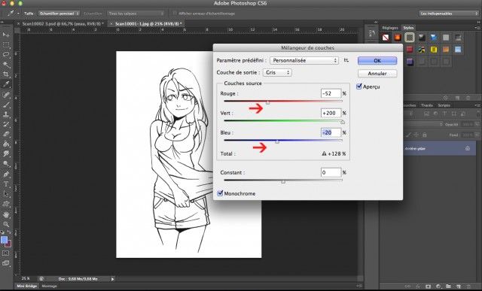482x291 pixels.
Task: Open Paramètre prédéfini dropdown
Action: pos(304,60)
